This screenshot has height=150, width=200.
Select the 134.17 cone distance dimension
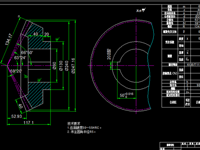(x=9, y=40)
